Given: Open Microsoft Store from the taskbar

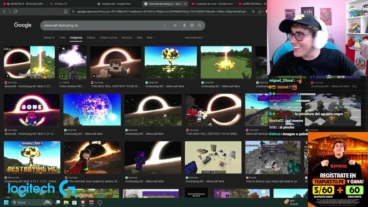Looking at the screenshot, I should coord(74,202).
